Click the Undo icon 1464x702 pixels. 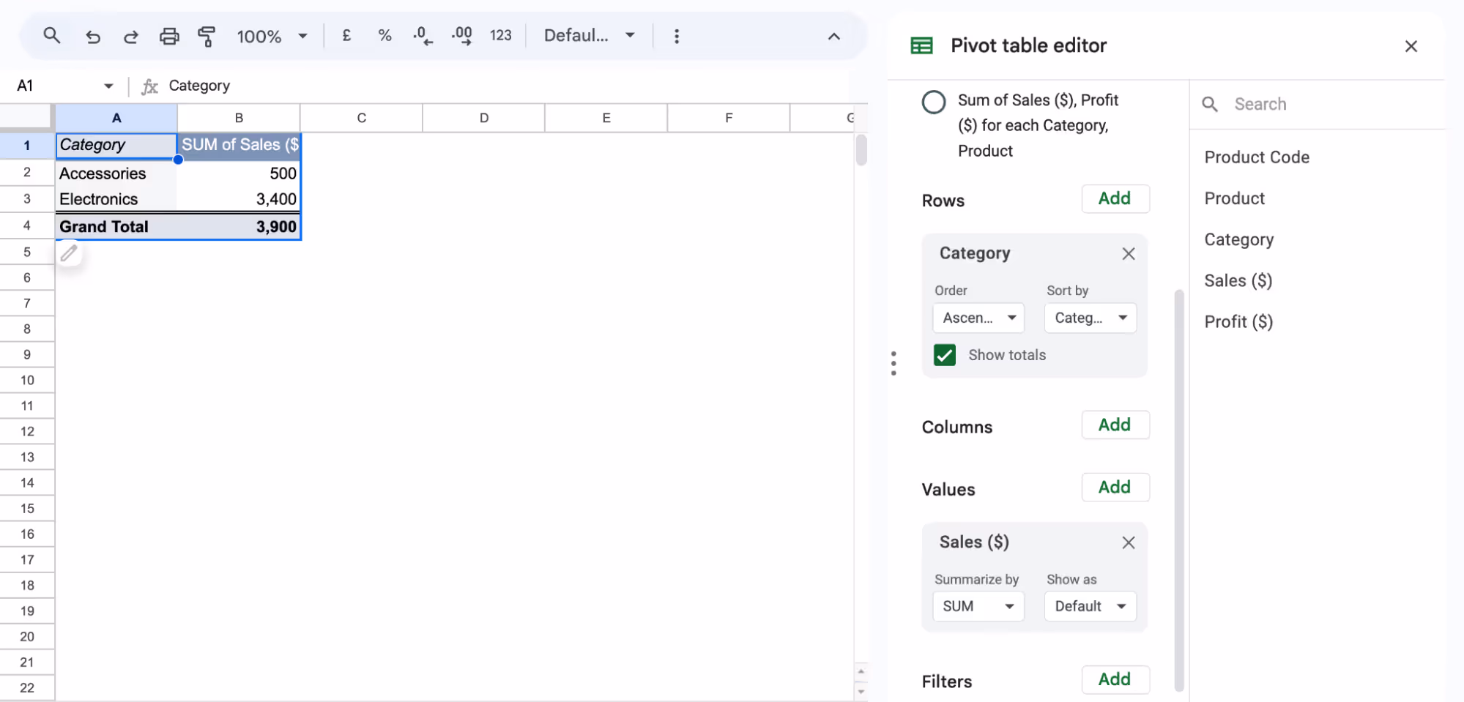click(93, 35)
